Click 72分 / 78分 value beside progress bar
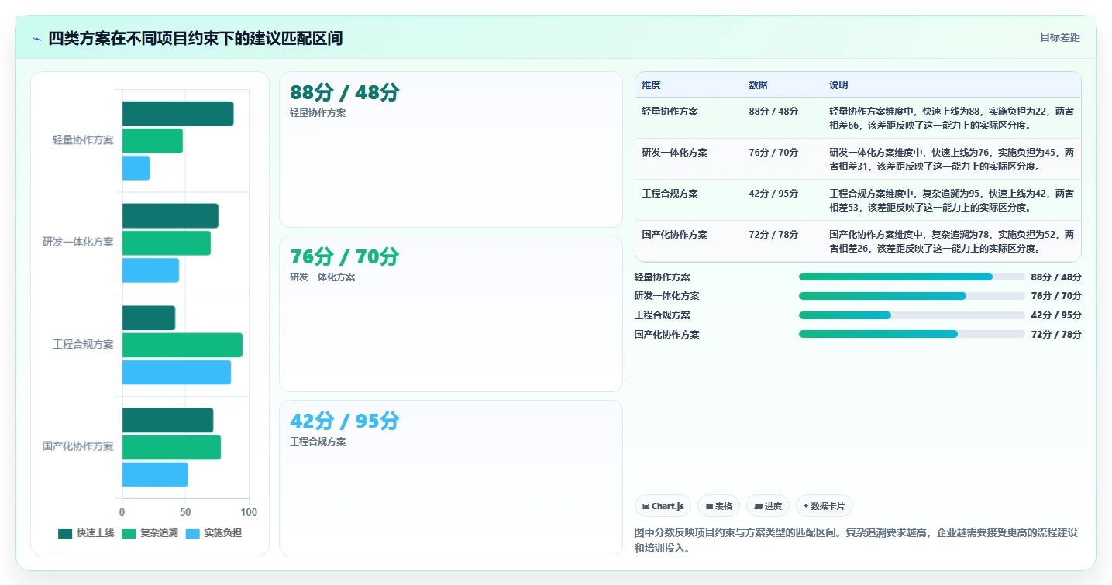The height and width of the screenshot is (585, 1112). pyautogui.click(x=1056, y=335)
